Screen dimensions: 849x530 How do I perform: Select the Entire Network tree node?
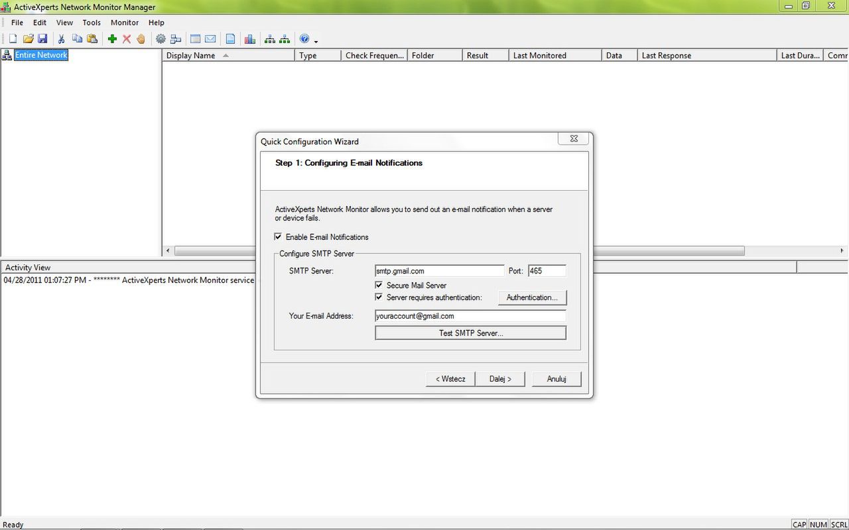(x=41, y=55)
